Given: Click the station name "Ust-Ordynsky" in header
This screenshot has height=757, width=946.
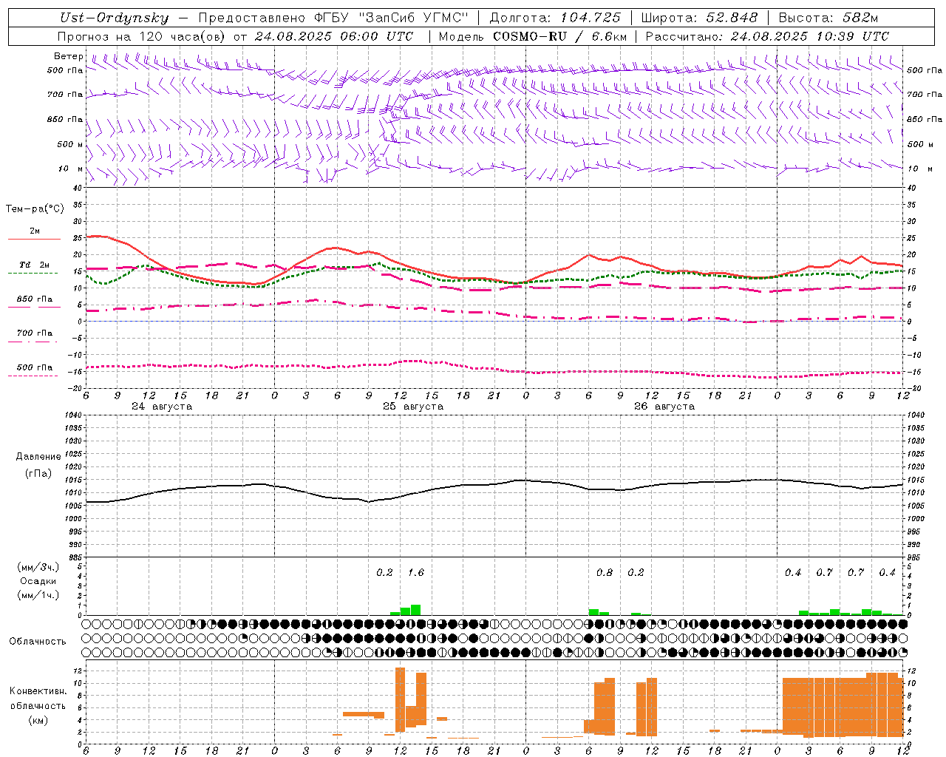Looking at the screenshot, I should (x=114, y=18).
